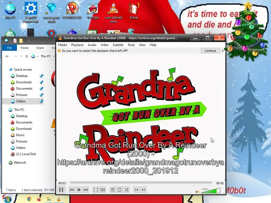Dismiss the restart playback prompt
This screenshot has height=203, width=271.
coord(223,51)
